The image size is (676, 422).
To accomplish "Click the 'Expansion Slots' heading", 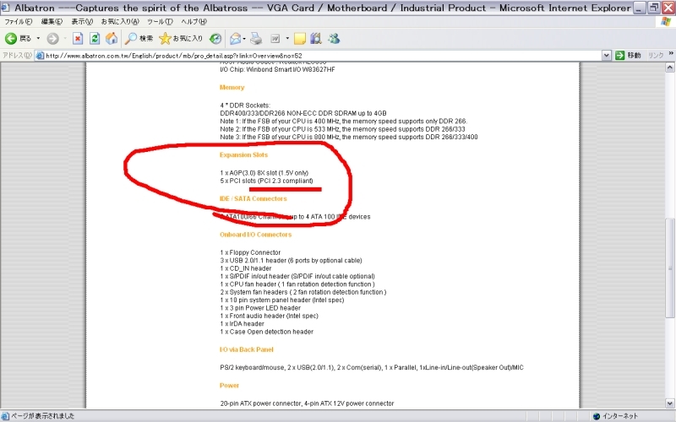I will (x=243, y=155).
